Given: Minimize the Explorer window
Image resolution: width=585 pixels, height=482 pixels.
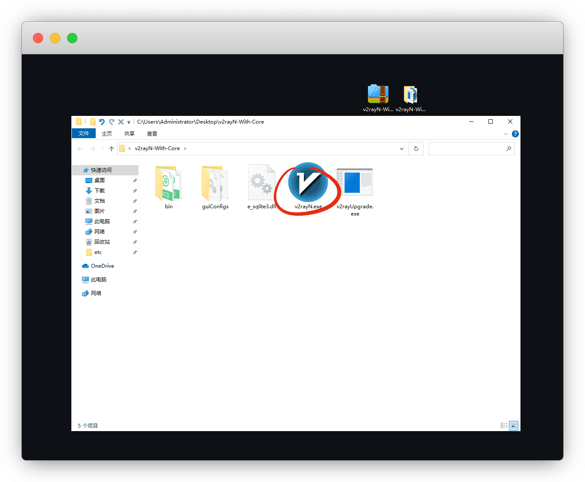Looking at the screenshot, I should 471,122.
